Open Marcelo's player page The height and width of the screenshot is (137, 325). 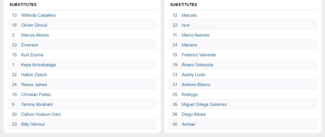[x=189, y=15]
